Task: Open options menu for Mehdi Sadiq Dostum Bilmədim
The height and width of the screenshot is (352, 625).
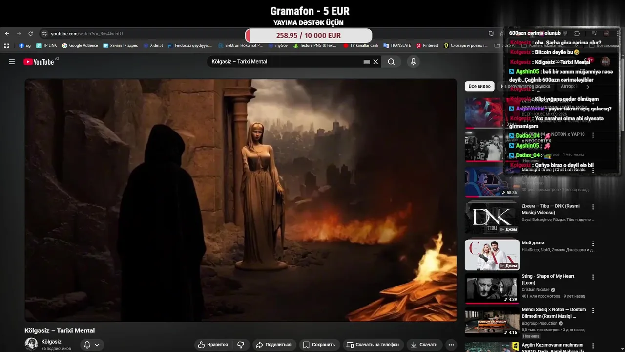Action: point(593,310)
